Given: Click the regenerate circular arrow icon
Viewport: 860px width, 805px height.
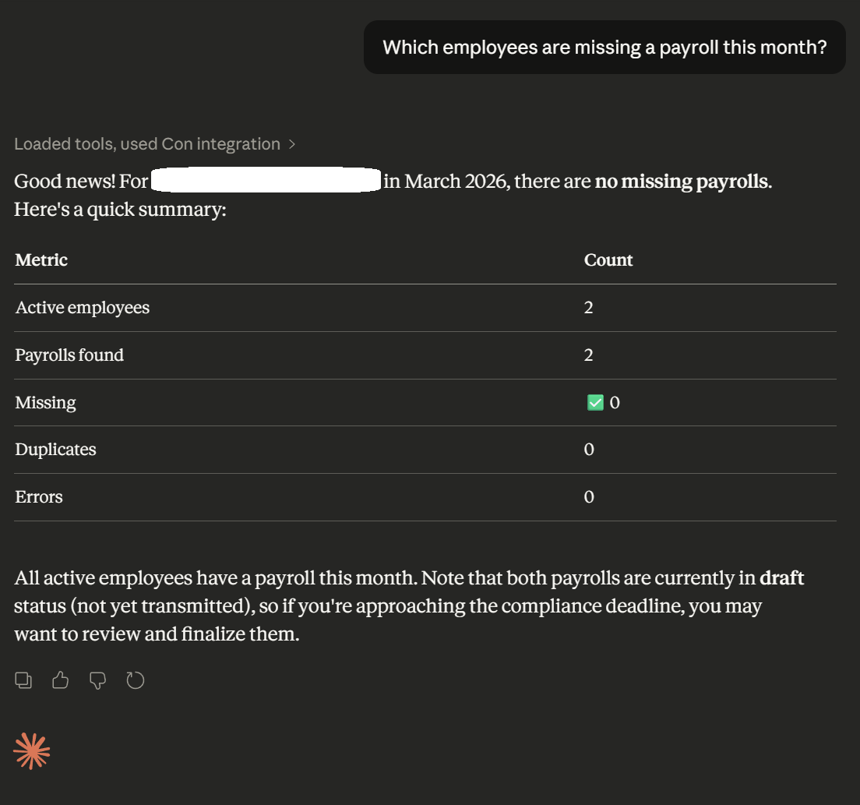Looking at the screenshot, I should pyautogui.click(x=136, y=680).
